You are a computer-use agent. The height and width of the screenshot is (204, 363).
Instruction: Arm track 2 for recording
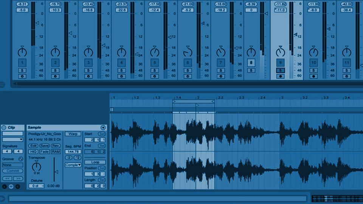55,76
